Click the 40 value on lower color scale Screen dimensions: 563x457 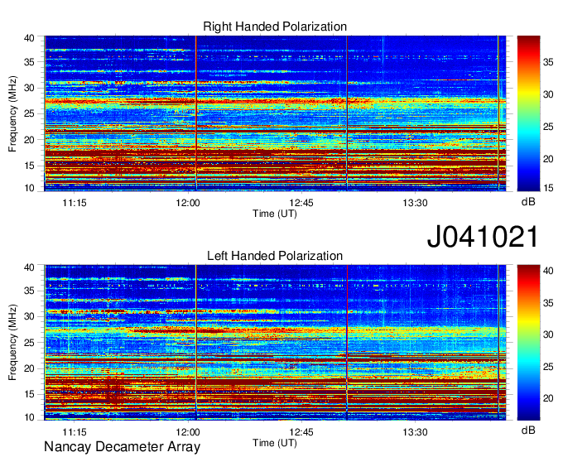coord(548,271)
